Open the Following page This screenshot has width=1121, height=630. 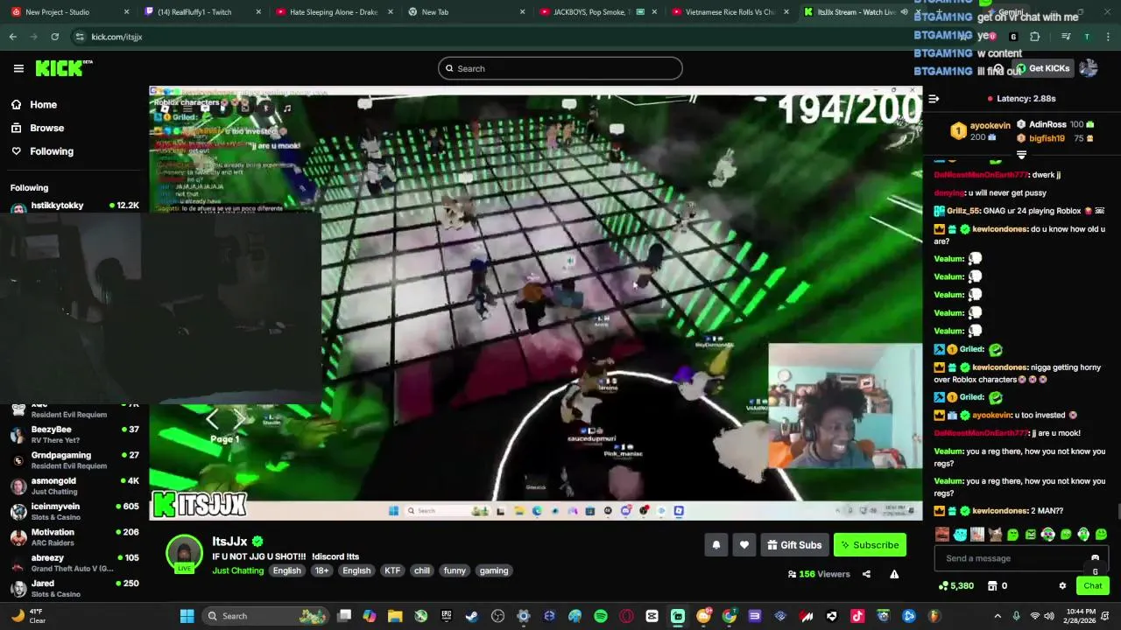pyautogui.click(x=52, y=151)
